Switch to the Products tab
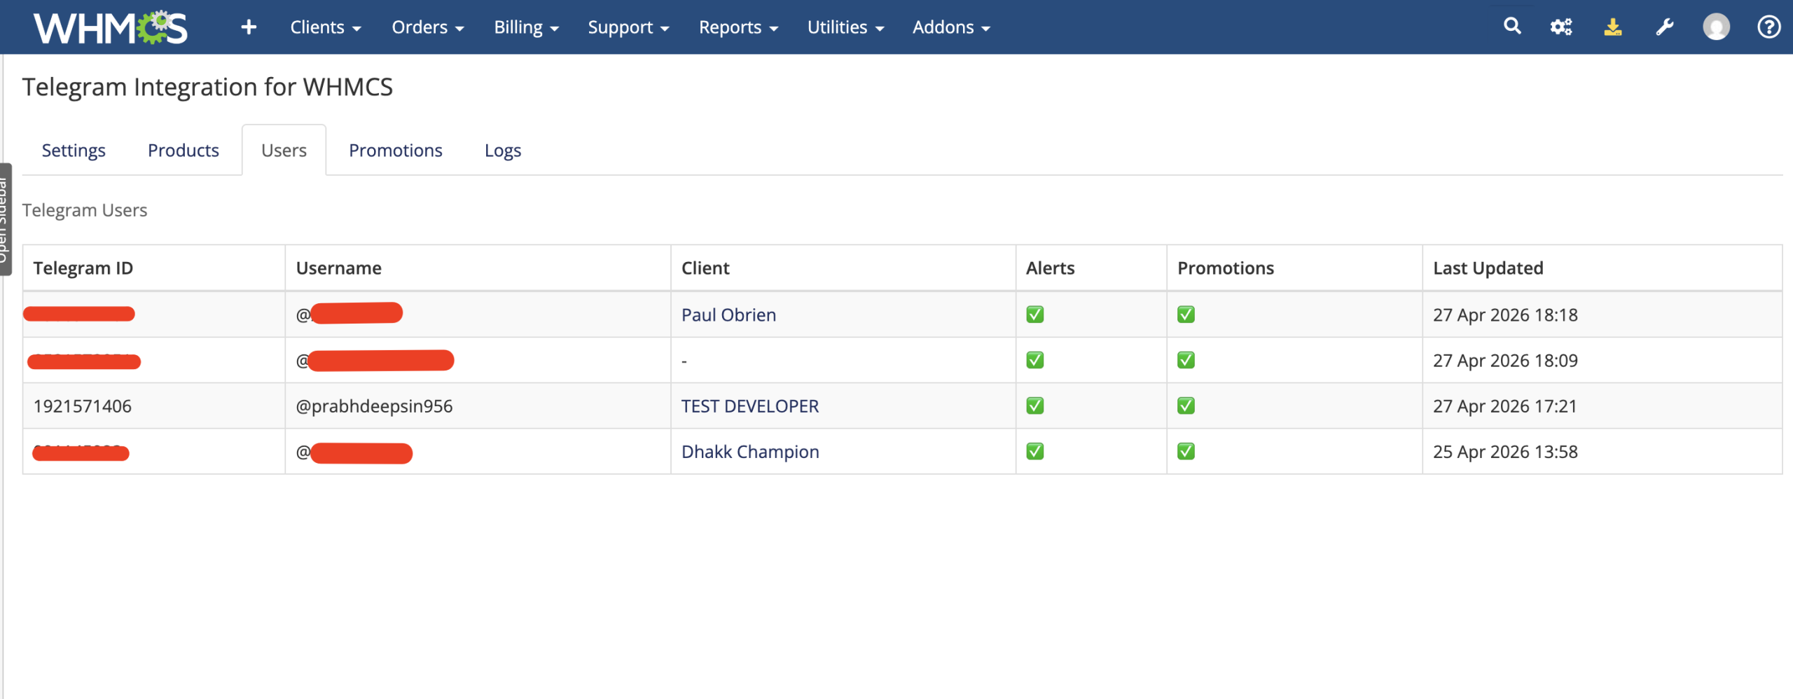Image resolution: width=1793 pixels, height=699 pixels. [184, 151]
